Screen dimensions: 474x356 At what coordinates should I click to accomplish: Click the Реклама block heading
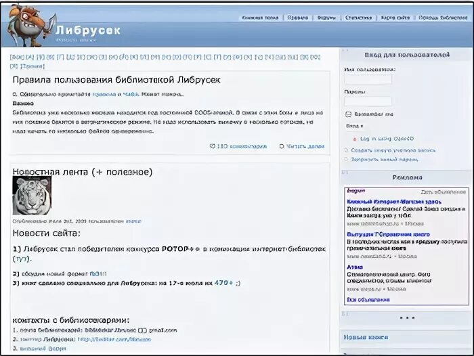pyautogui.click(x=407, y=177)
